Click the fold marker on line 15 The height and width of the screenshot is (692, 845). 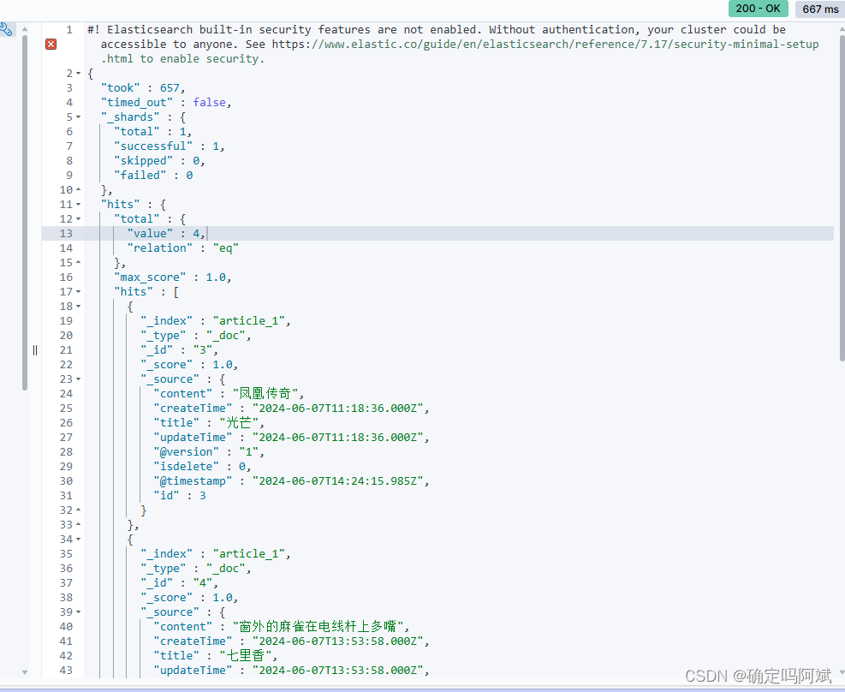79,262
